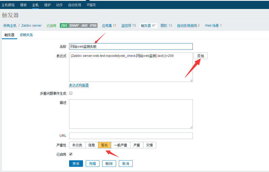
Task: Open 监控项 75 link
Action: tap(129, 26)
